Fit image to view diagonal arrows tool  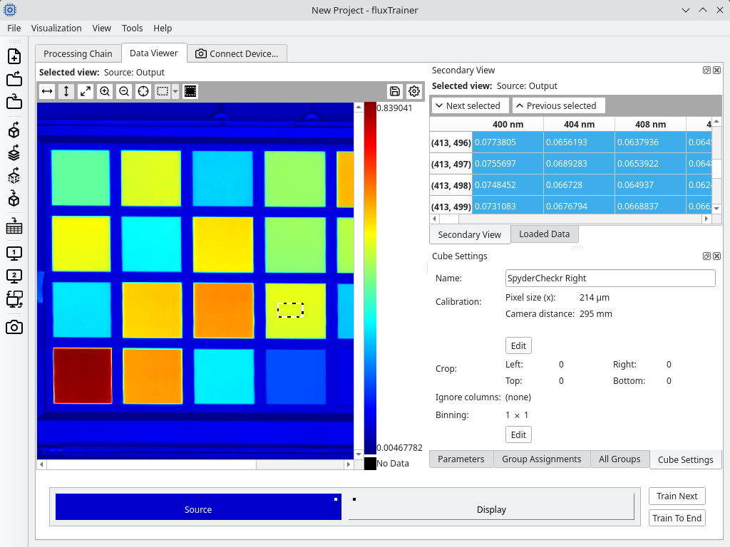[x=86, y=91]
